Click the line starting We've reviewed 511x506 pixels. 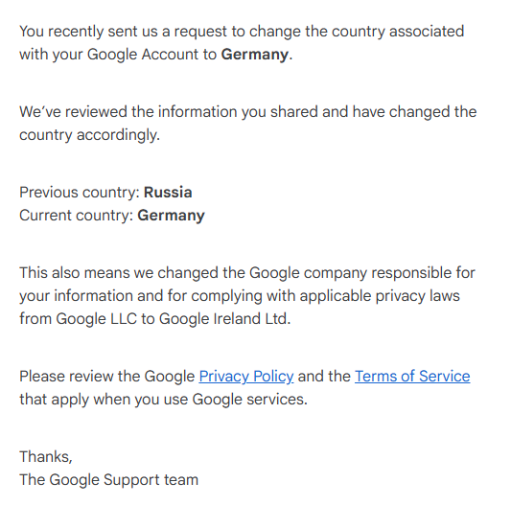pos(247,112)
